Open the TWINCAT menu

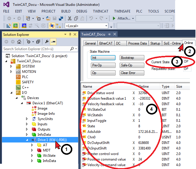[x=100, y=11]
